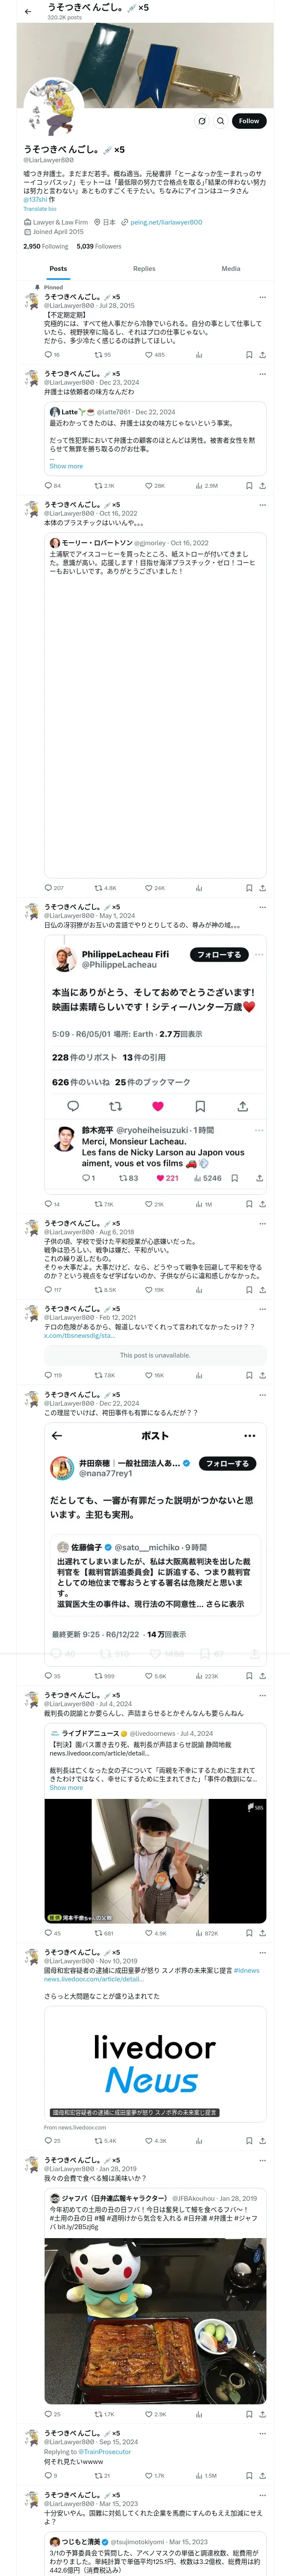The image size is (290, 2576).
Task: Bookmark the Dec 23, 2024 post
Action: (x=249, y=485)
